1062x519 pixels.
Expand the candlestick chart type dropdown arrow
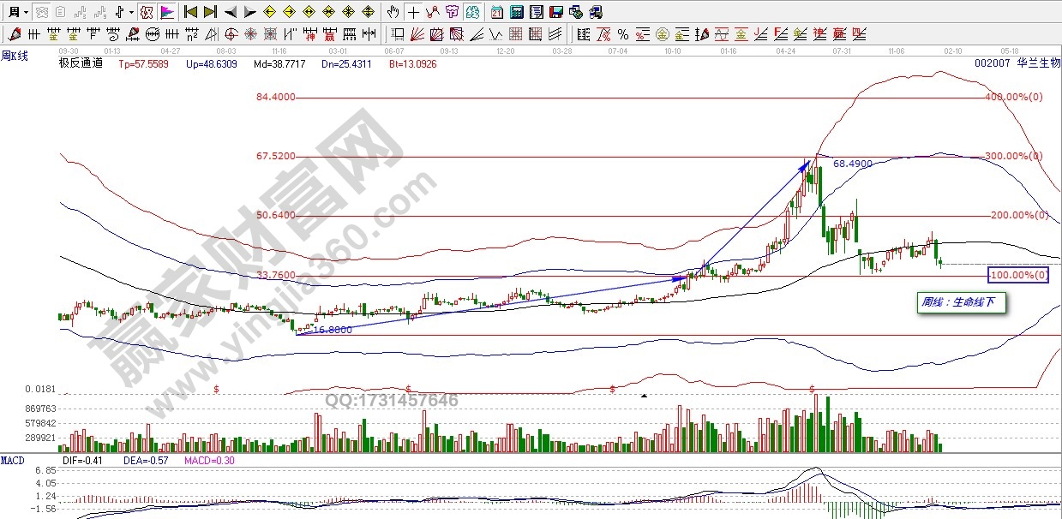pos(131,12)
